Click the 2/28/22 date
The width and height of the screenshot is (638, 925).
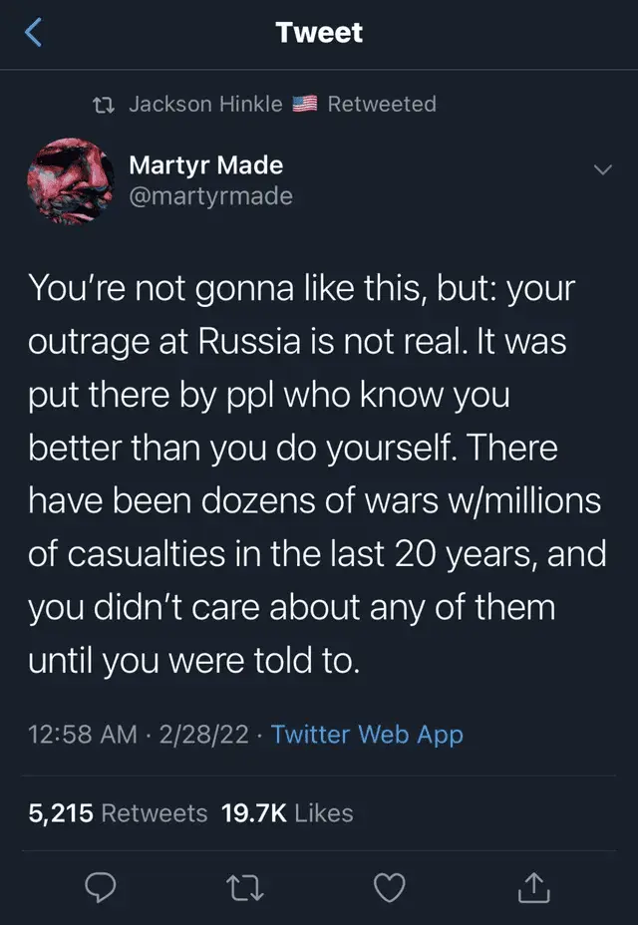click(x=203, y=735)
